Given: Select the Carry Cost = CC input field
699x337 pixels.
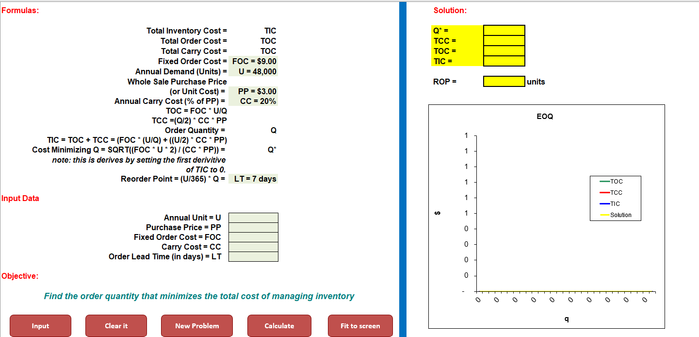Looking at the screenshot, I should [253, 247].
